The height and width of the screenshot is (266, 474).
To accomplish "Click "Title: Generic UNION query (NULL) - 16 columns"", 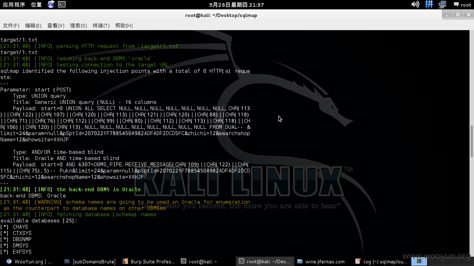I will tap(85, 102).
